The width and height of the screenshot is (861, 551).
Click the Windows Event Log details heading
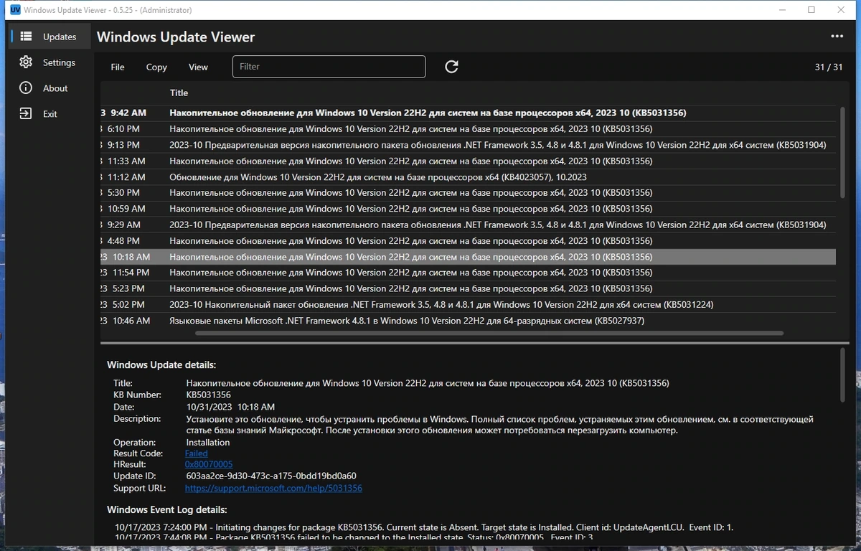pyautogui.click(x=167, y=509)
